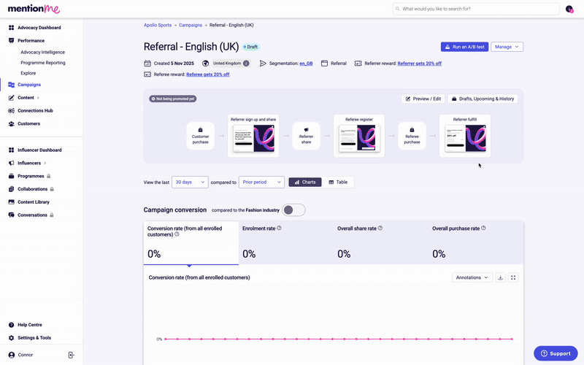The image size is (584, 365).
Task: Expand the chart to fullscreen
Action: pos(513,277)
